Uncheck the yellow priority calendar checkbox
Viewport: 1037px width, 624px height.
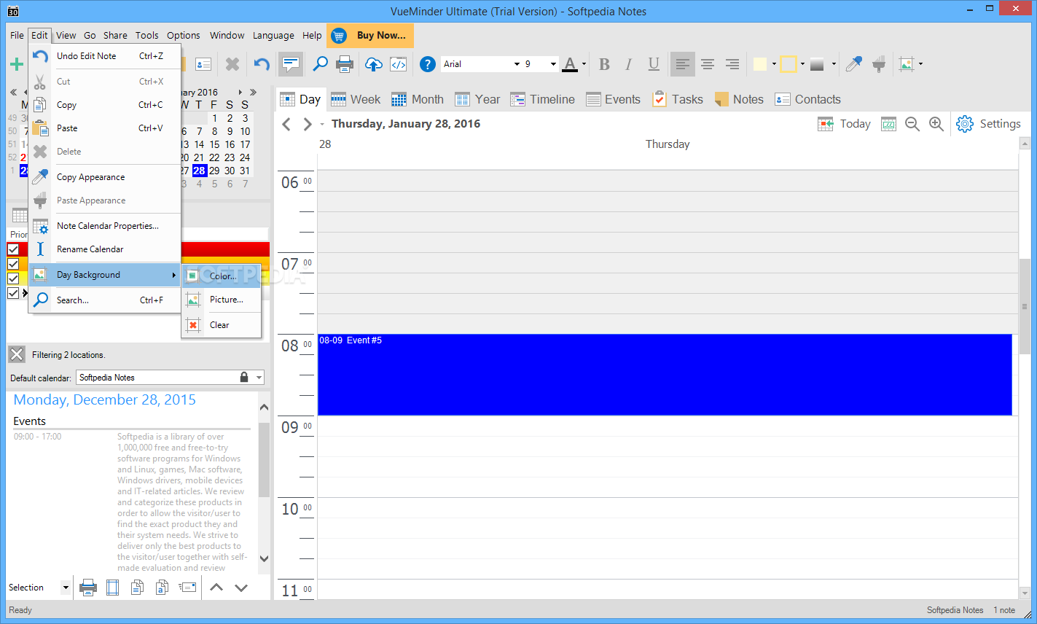click(x=13, y=278)
